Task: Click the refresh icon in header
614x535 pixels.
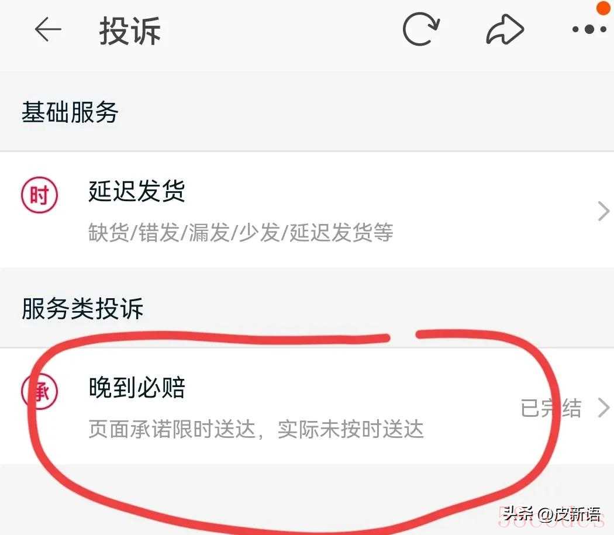Action: point(421,29)
